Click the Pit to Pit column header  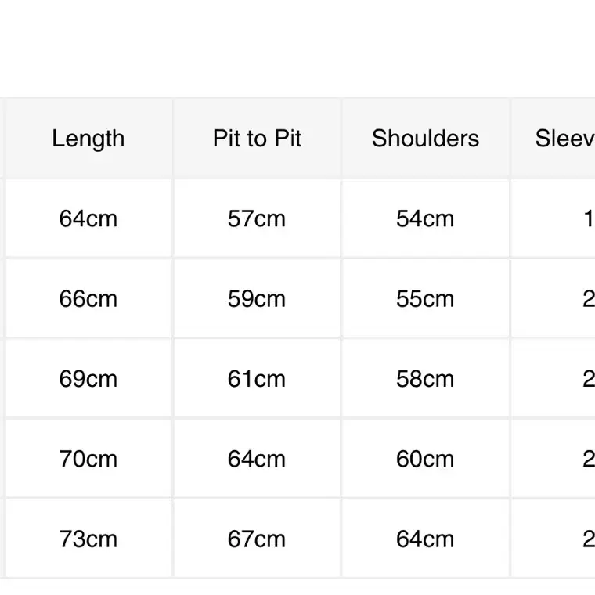[258, 138]
